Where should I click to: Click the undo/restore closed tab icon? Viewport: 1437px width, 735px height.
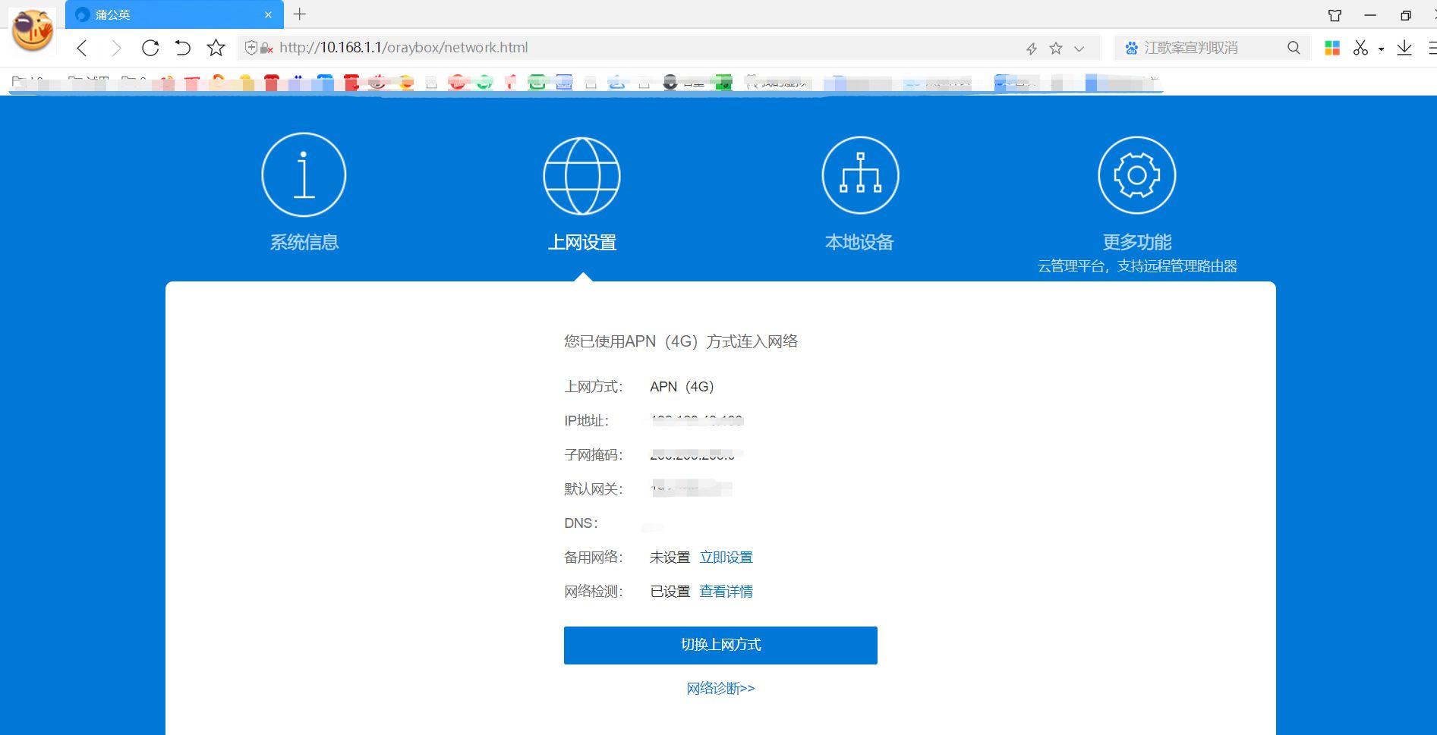pyautogui.click(x=182, y=48)
